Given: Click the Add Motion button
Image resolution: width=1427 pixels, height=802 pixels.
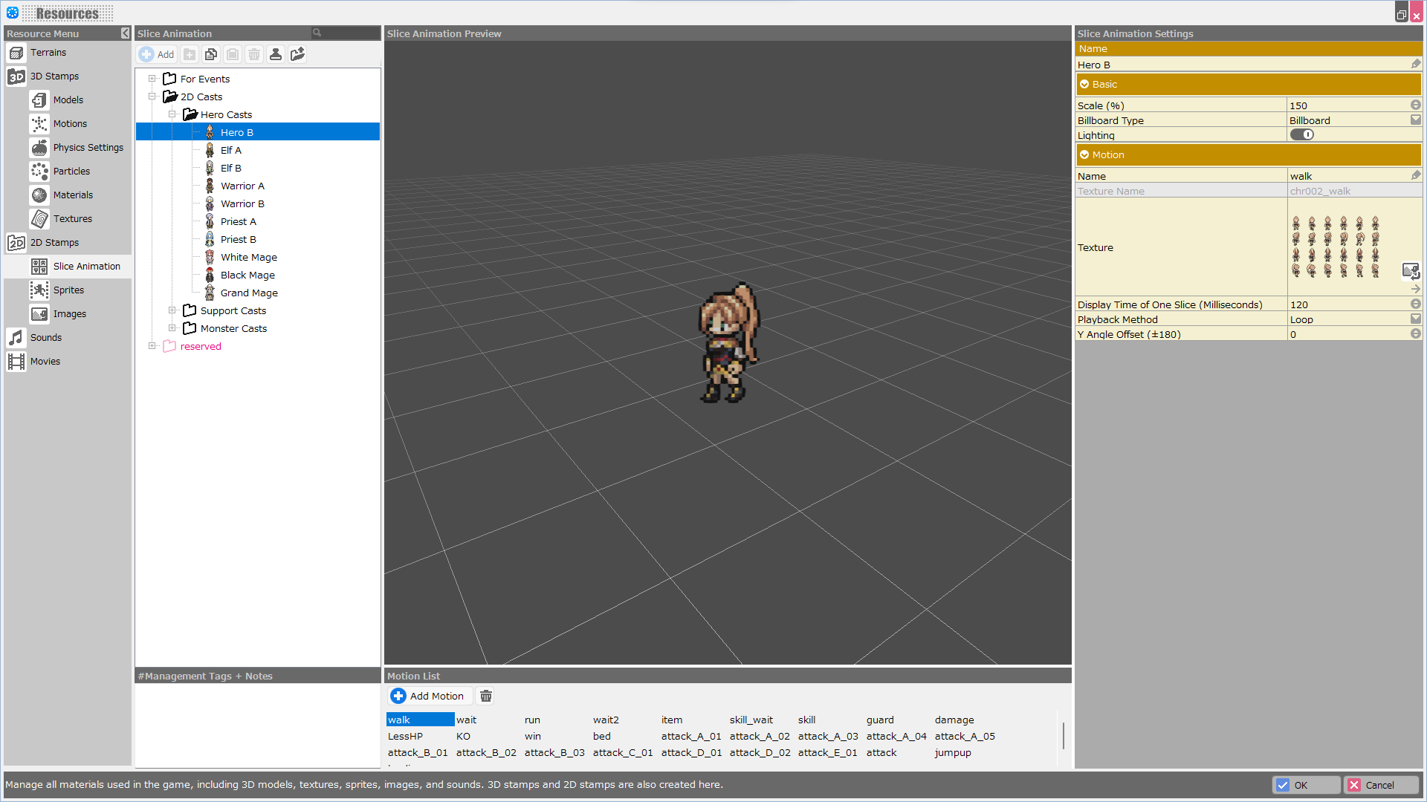Looking at the screenshot, I should (x=428, y=697).
